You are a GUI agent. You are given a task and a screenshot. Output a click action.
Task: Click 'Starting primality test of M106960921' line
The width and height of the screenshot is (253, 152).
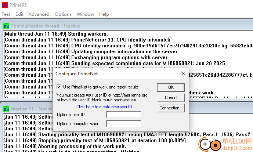[x=128, y=134]
